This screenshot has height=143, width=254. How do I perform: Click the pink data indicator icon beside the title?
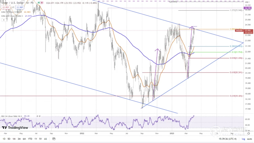coord(42,3)
